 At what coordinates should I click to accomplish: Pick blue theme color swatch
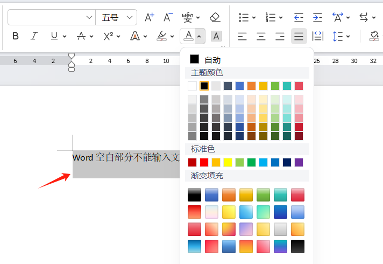tap(239, 86)
